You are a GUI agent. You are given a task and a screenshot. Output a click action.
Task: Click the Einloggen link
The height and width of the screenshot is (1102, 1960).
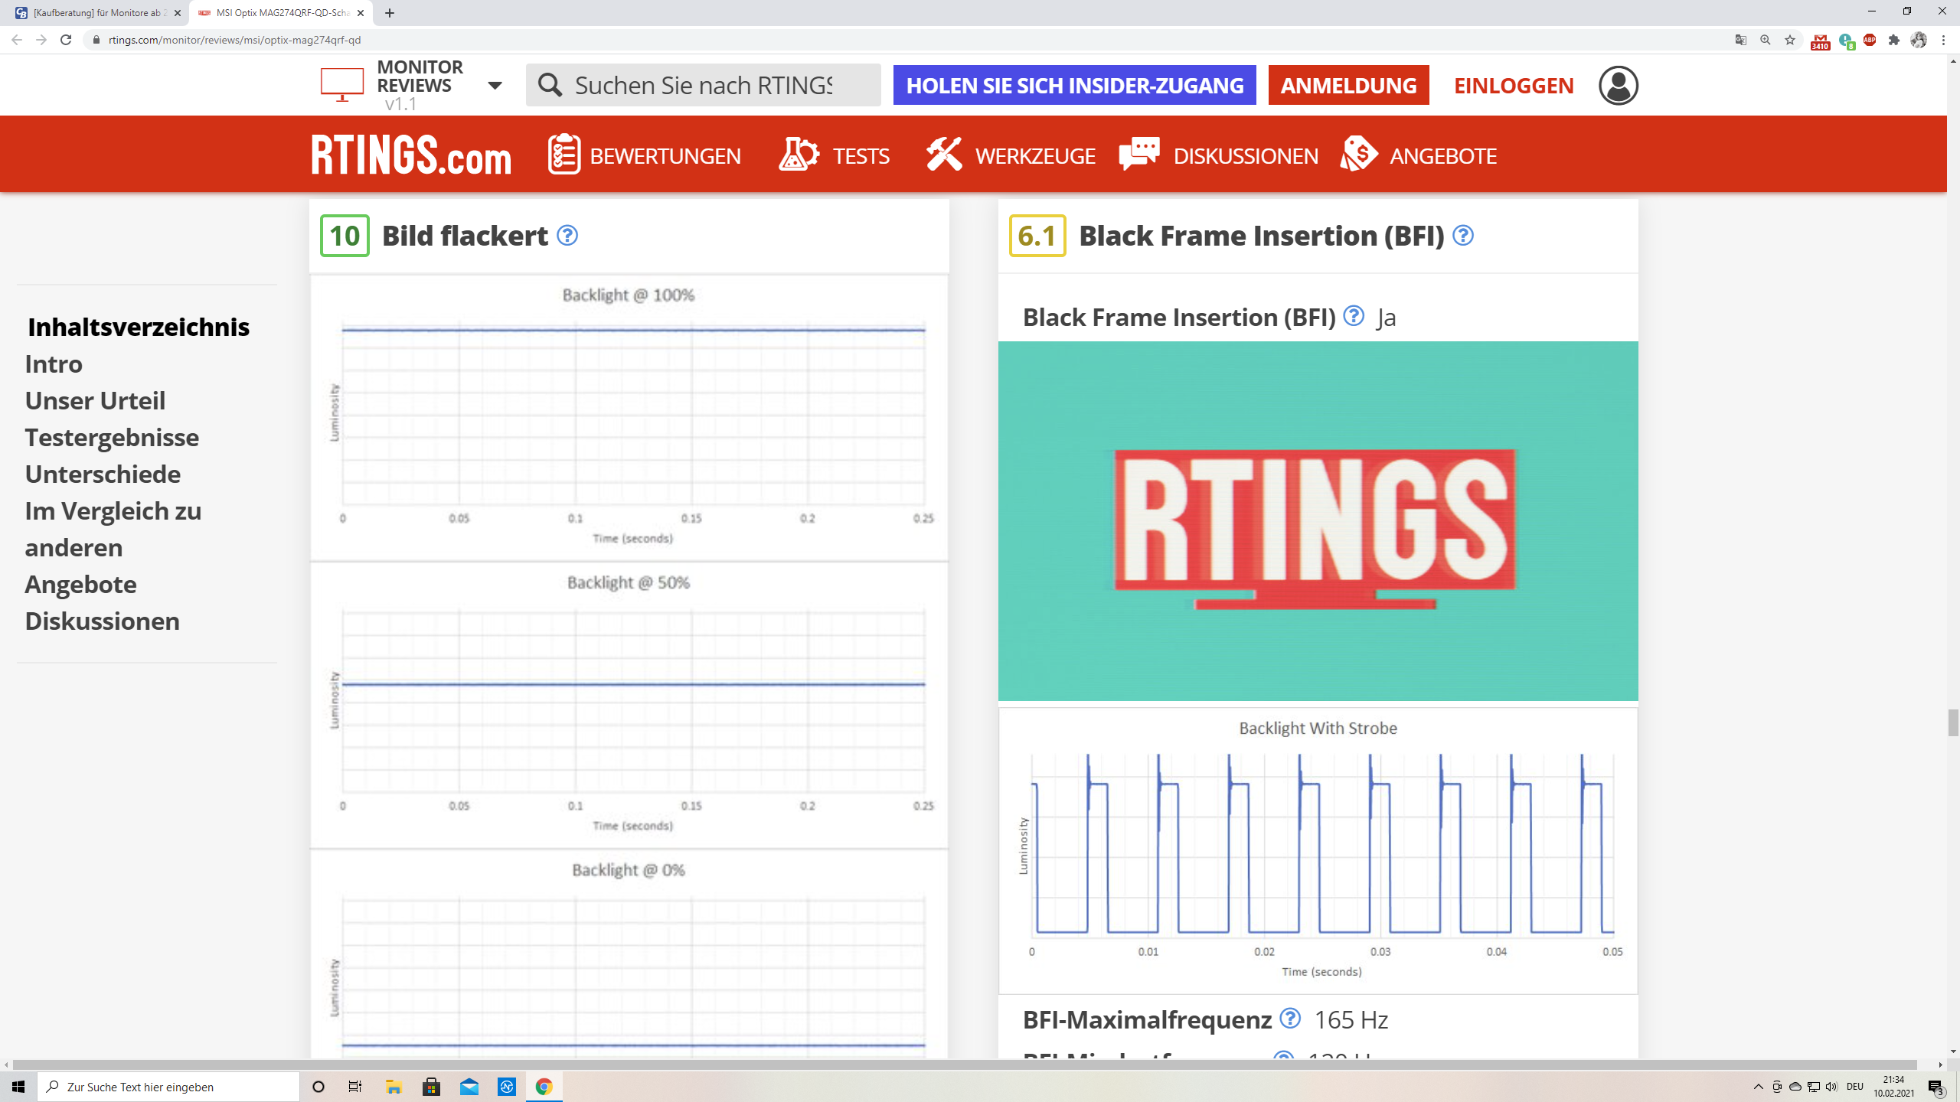(1514, 86)
